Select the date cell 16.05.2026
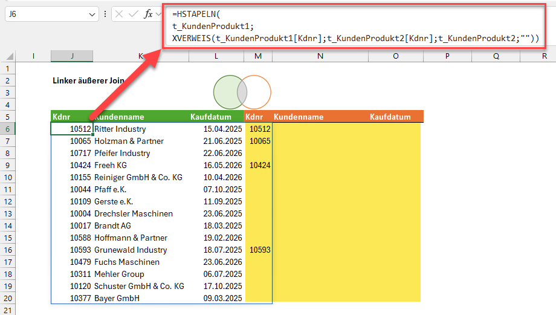556x315 pixels. pos(216,165)
